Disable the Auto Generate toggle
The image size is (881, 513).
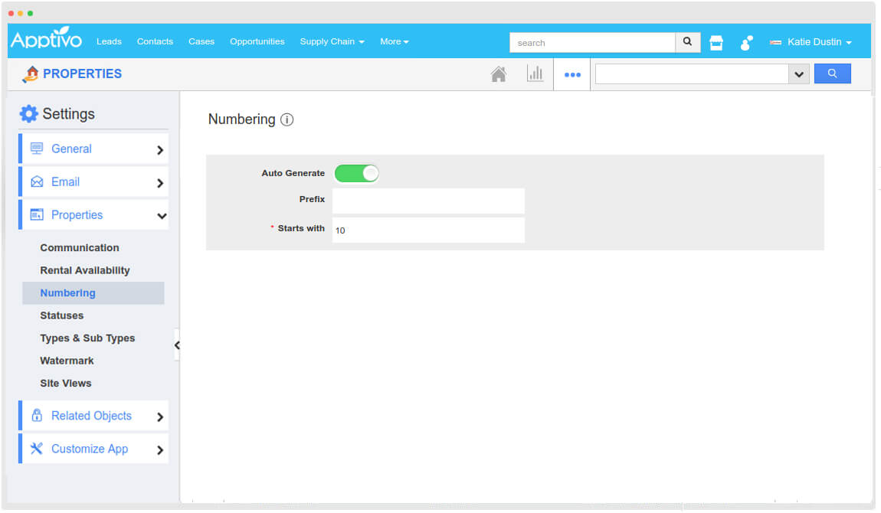tap(357, 174)
